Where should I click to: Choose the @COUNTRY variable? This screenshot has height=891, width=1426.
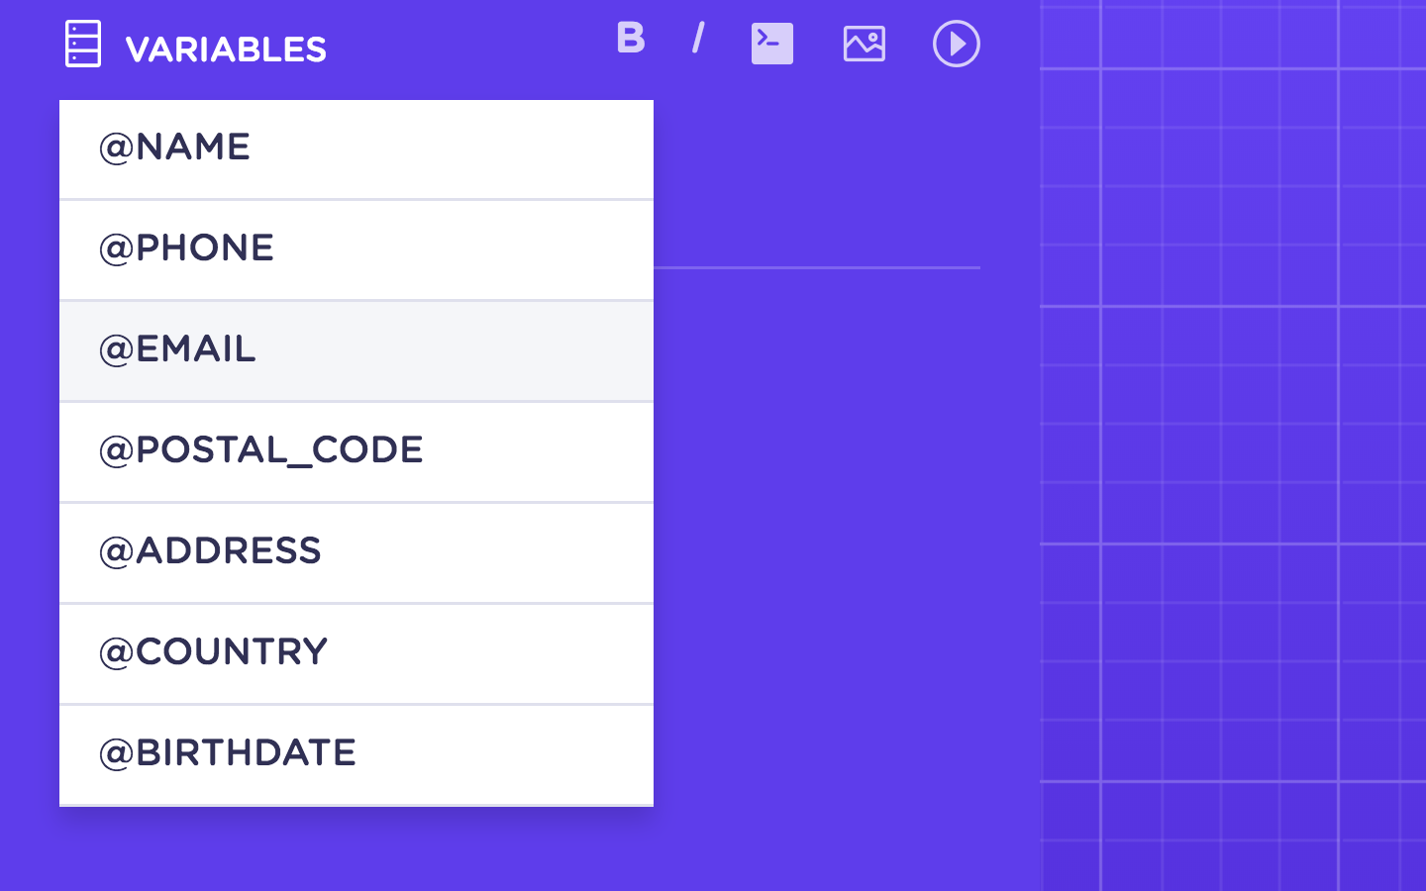(356, 654)
